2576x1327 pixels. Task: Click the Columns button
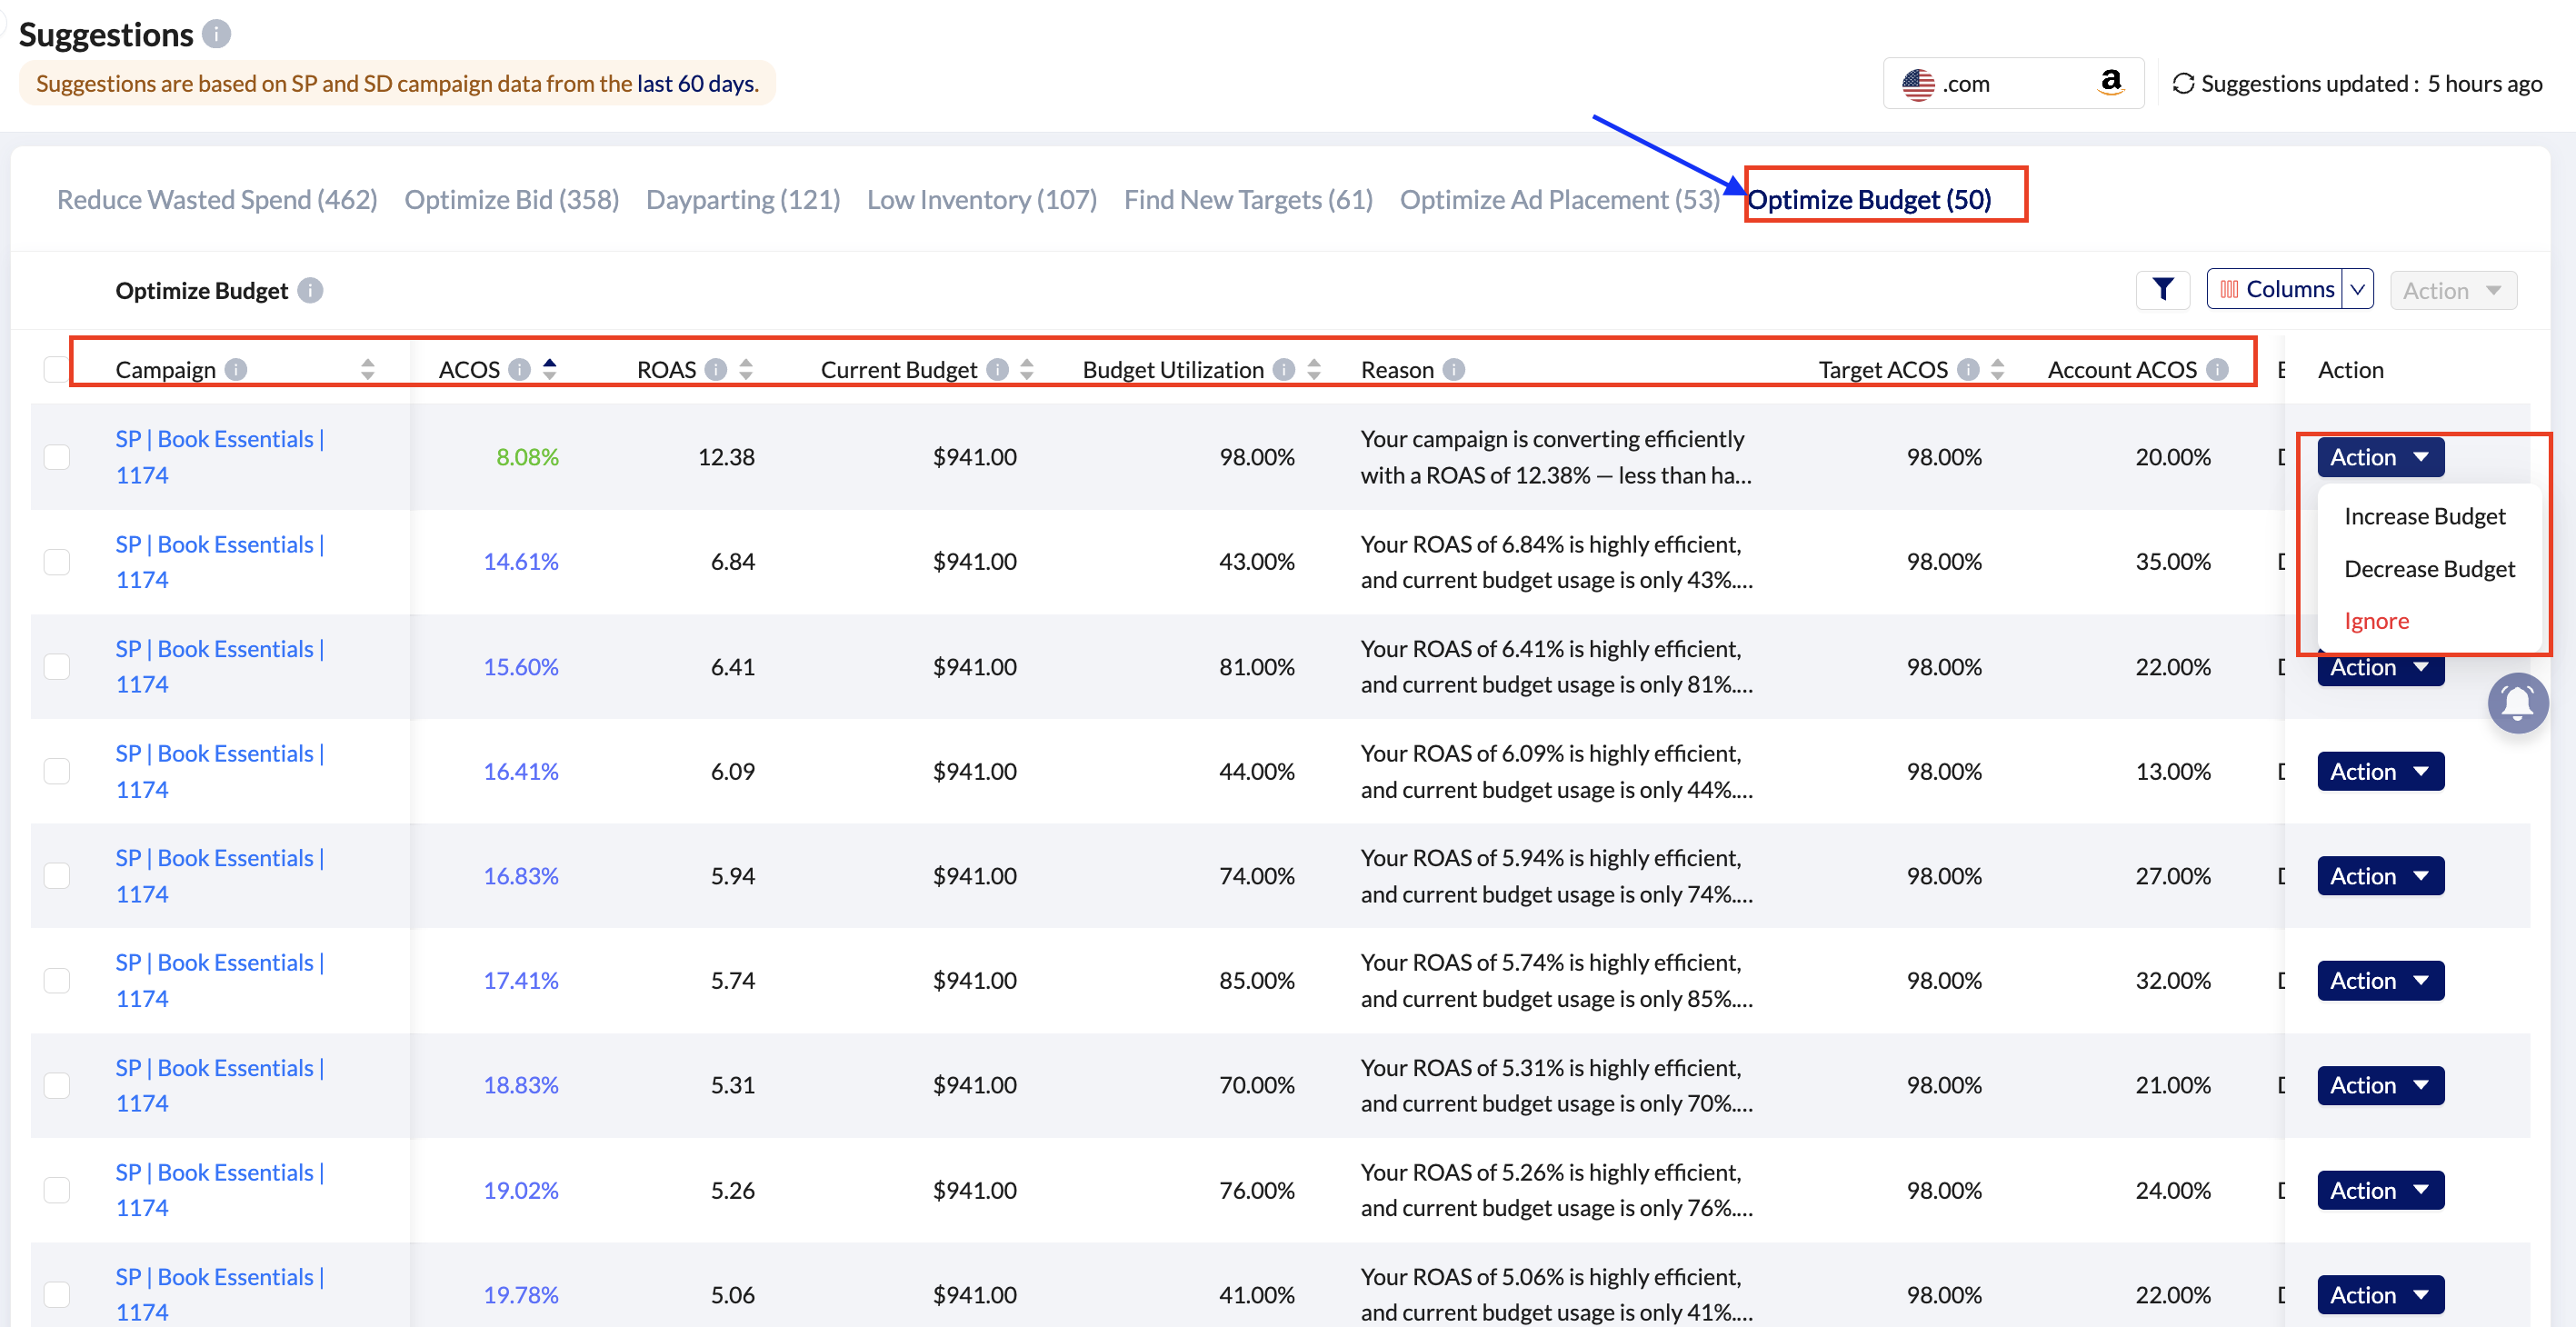coord(2276,290)
